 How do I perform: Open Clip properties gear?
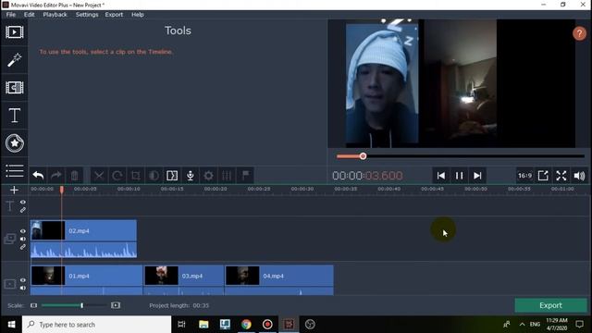(x=208, y=176)
